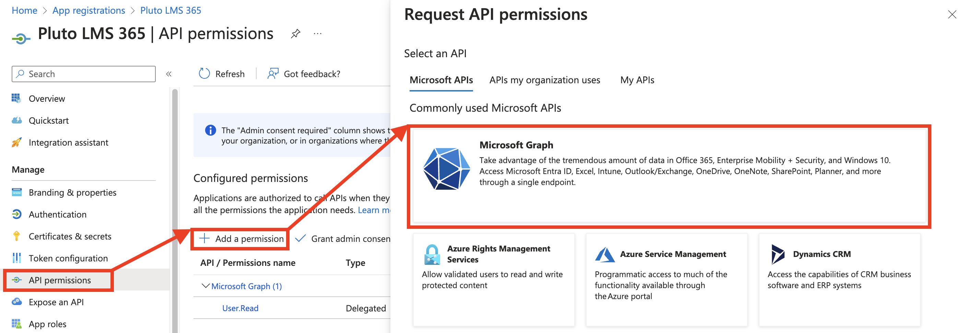Click the Dynamics CRM logo icon
The height and width of the screenshot is (333, 966).
click(x=778, y=254)
